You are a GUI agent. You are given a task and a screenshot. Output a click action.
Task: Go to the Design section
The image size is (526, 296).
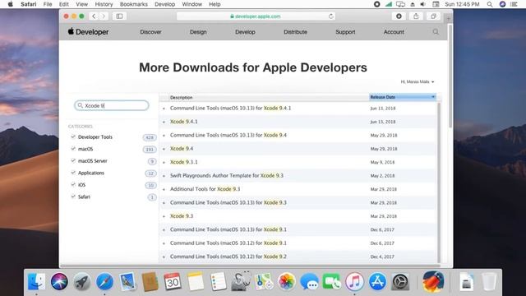pos(198,32)
